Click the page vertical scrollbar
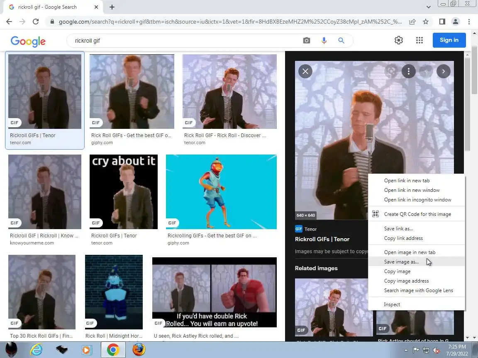This screenshot has width=478, height=358. coord(474,70)
